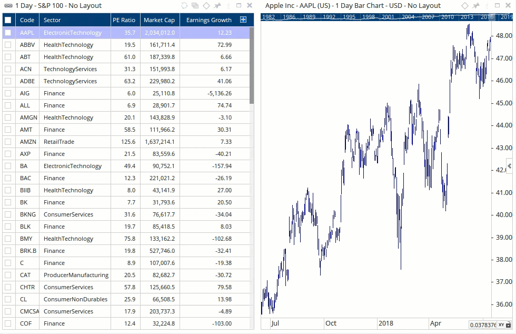Screen dimensions: 516x334
Task: Toggle the padlock icon beside XY
Action: pos(509,325)
